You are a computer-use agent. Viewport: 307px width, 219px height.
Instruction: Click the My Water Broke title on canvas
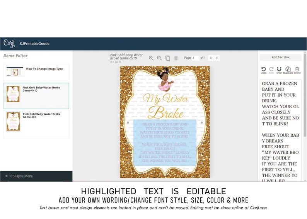165,106
